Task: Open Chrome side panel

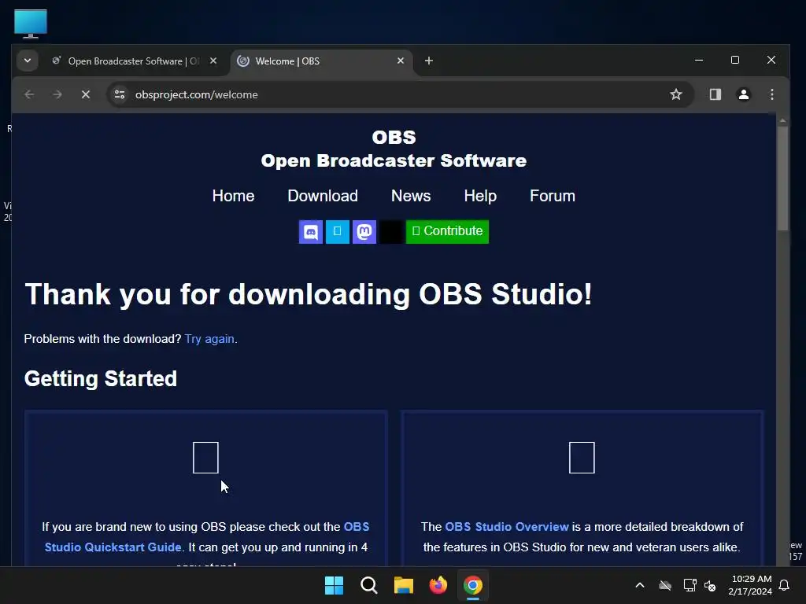Action: 715,94
